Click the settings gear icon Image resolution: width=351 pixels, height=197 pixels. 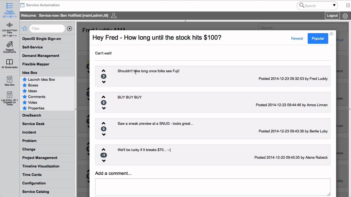(345, 16)
